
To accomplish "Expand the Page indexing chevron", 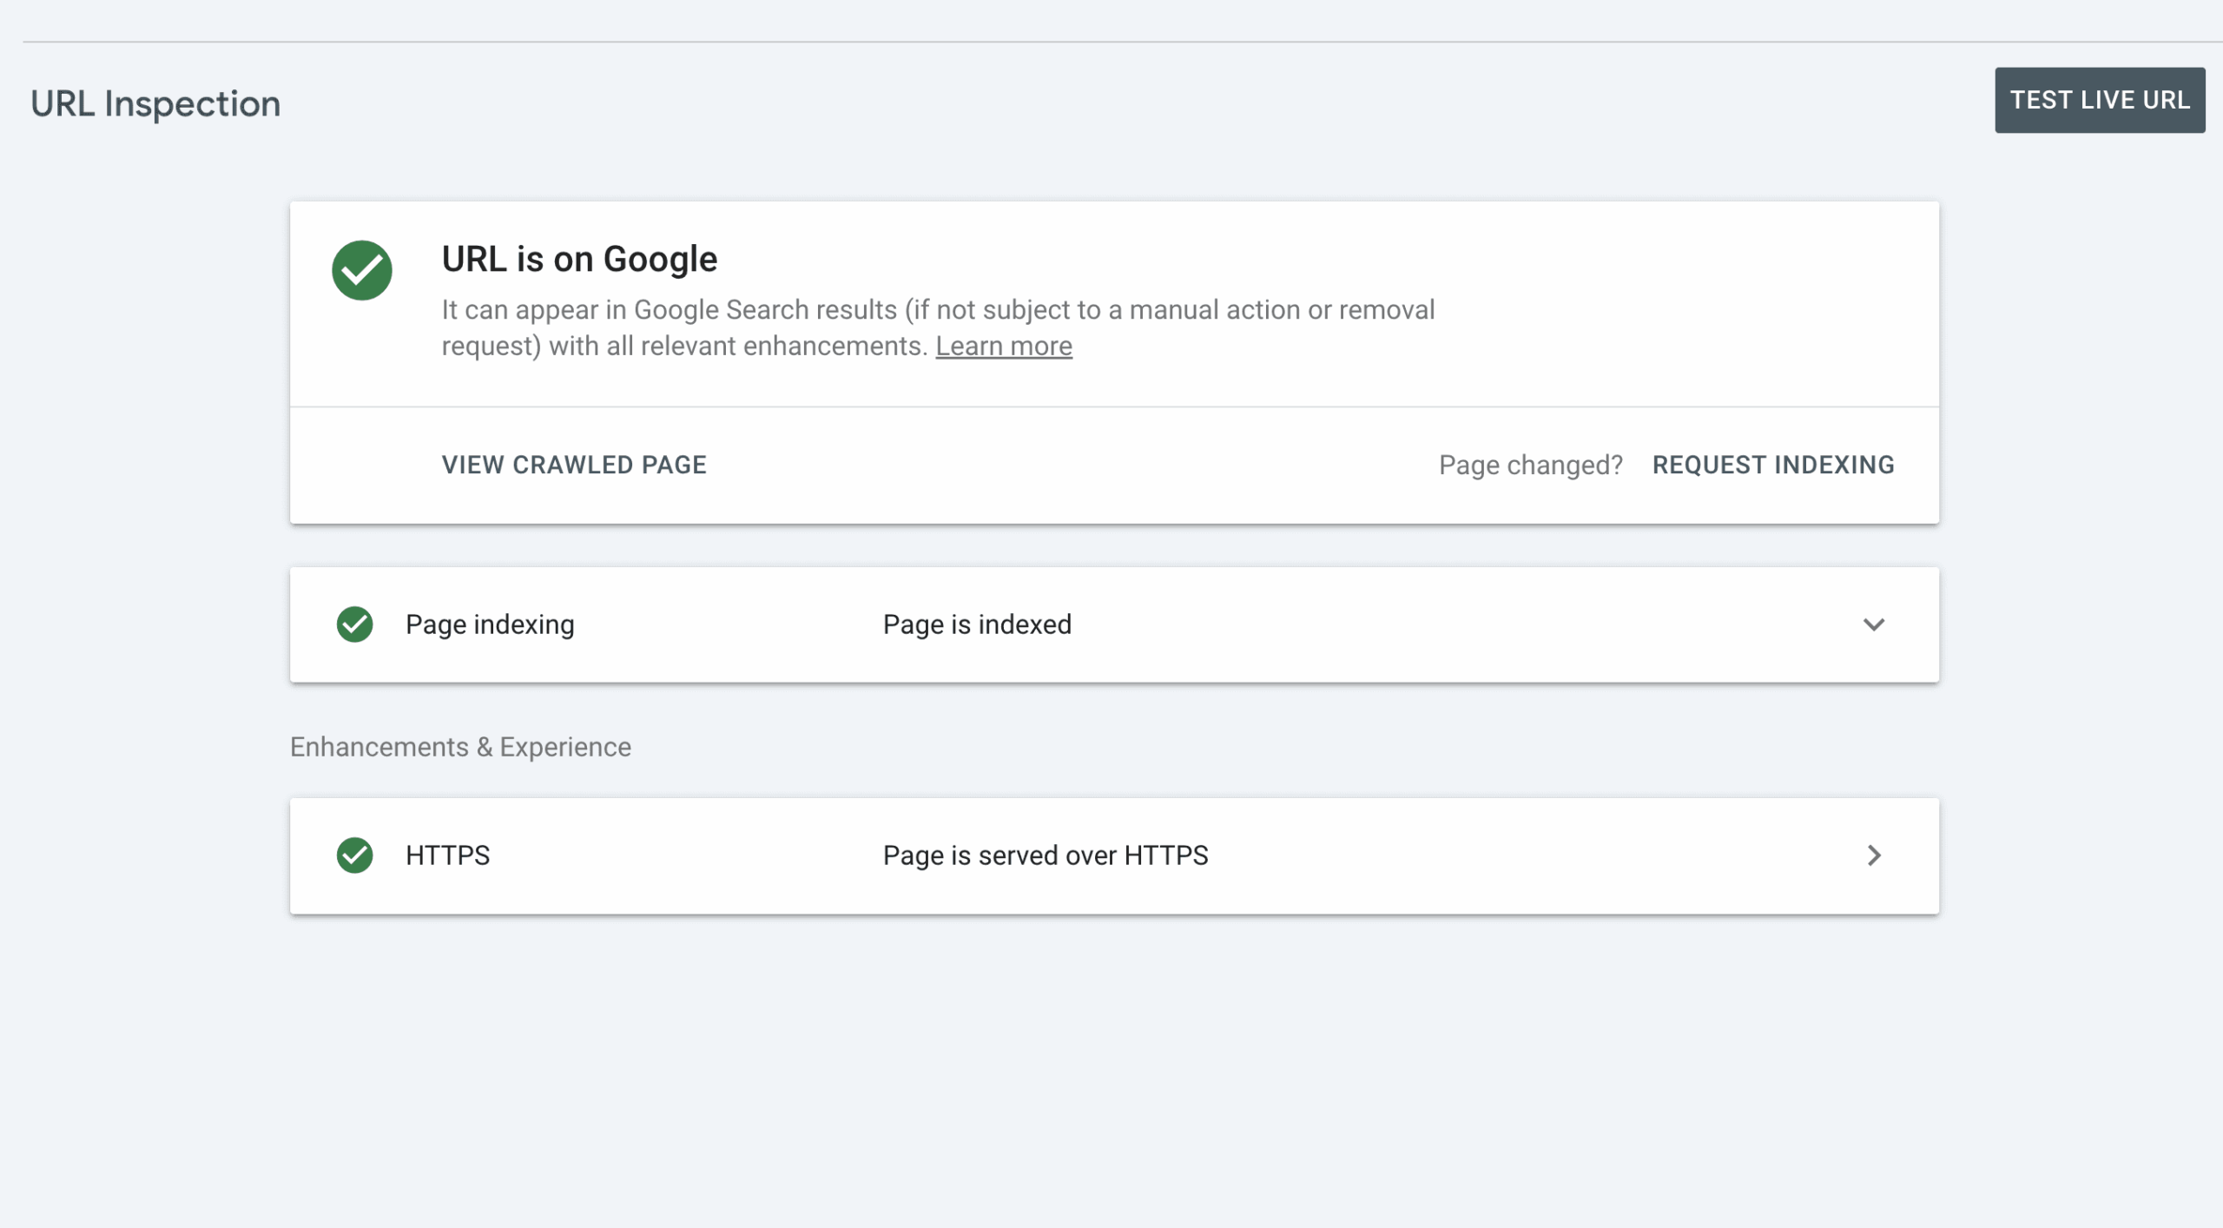I will pyautogui.click(x=1873, y=624).
